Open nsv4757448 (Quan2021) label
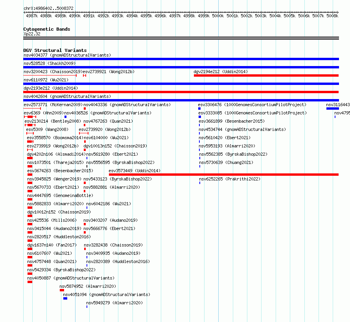The width and height of the screenshot is (350, 322). point(52,261)
